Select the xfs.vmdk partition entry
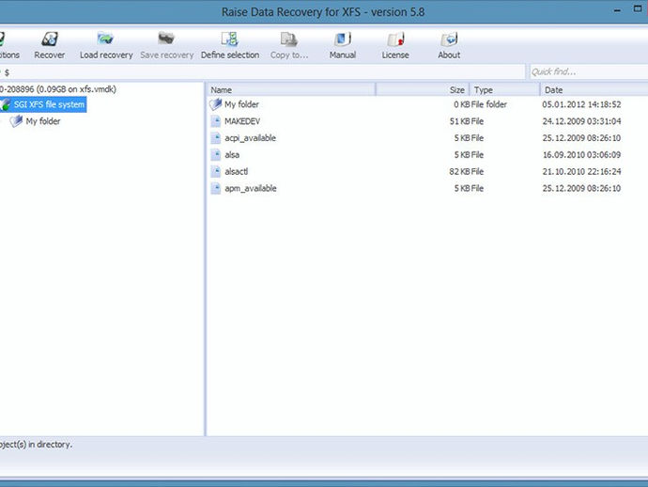 pyautogui.click(x=58, y=89)
